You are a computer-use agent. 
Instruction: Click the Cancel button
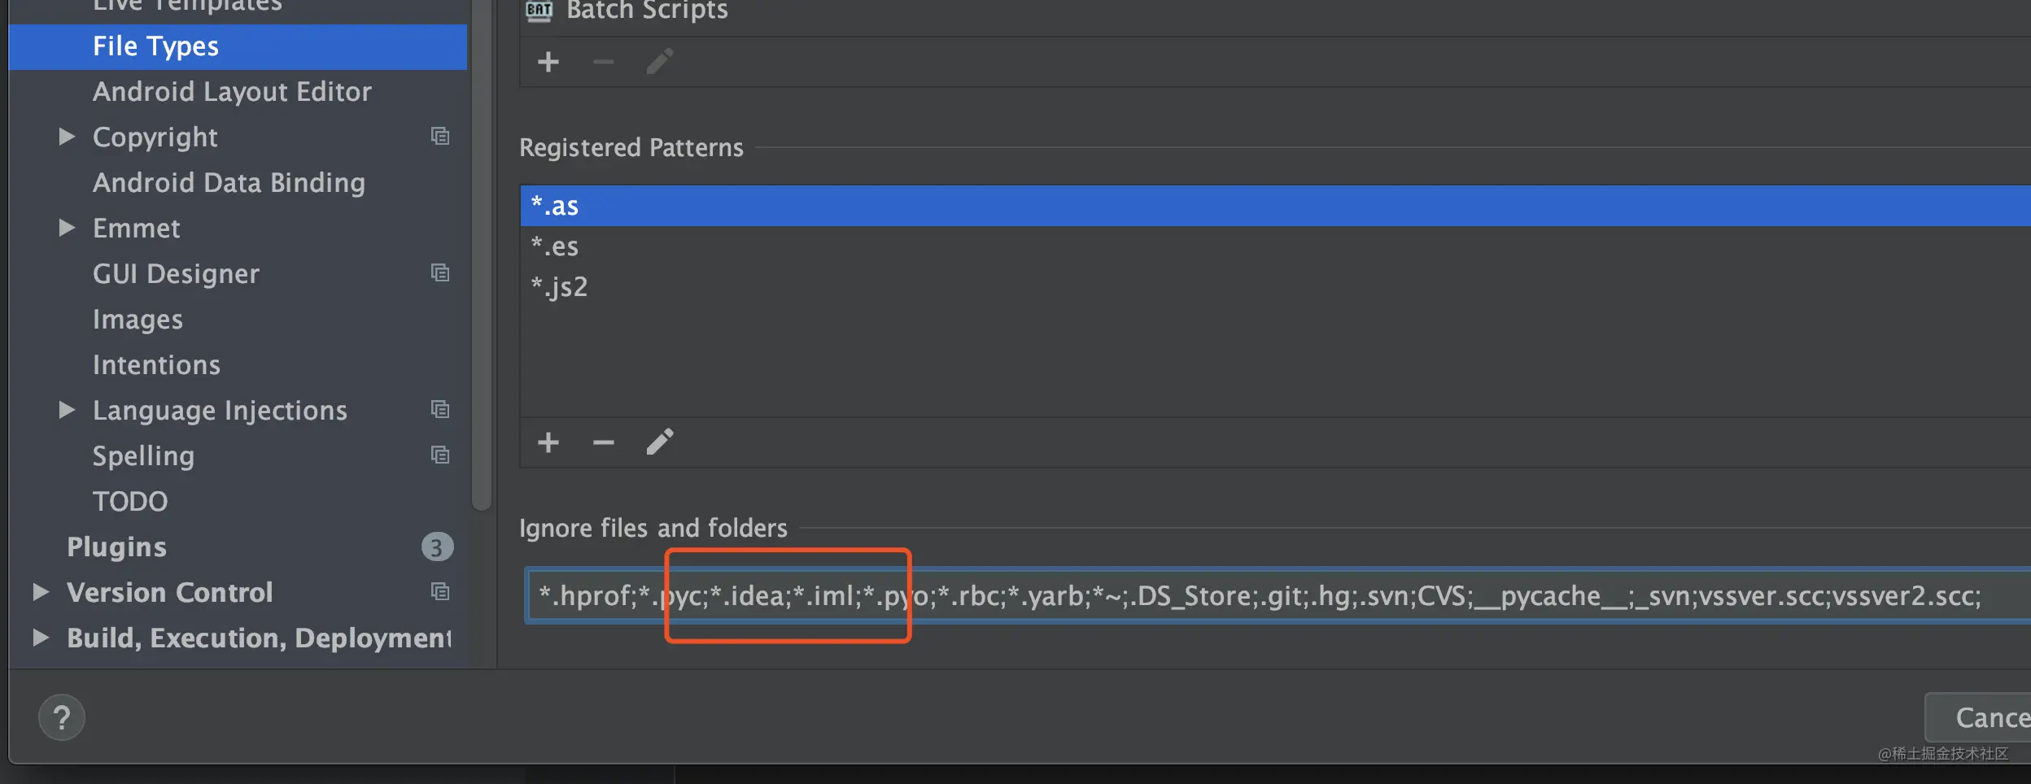(x=1978, y=717)
